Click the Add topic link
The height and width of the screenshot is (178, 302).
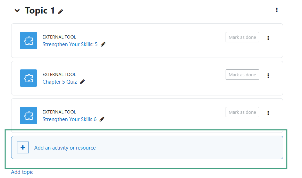coord(22,172)
